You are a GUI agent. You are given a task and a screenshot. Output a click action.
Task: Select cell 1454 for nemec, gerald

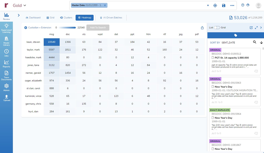68,73
